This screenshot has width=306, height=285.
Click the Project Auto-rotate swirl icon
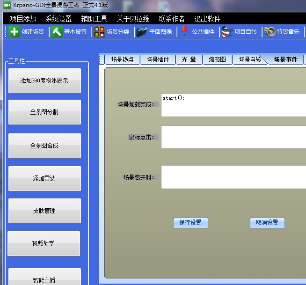227,32
